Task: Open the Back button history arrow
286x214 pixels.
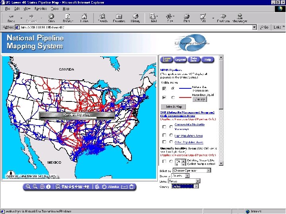Action: 21,18
